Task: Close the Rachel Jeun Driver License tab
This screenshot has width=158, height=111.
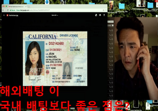Action: pyautogui.click(x=26, y=6)
